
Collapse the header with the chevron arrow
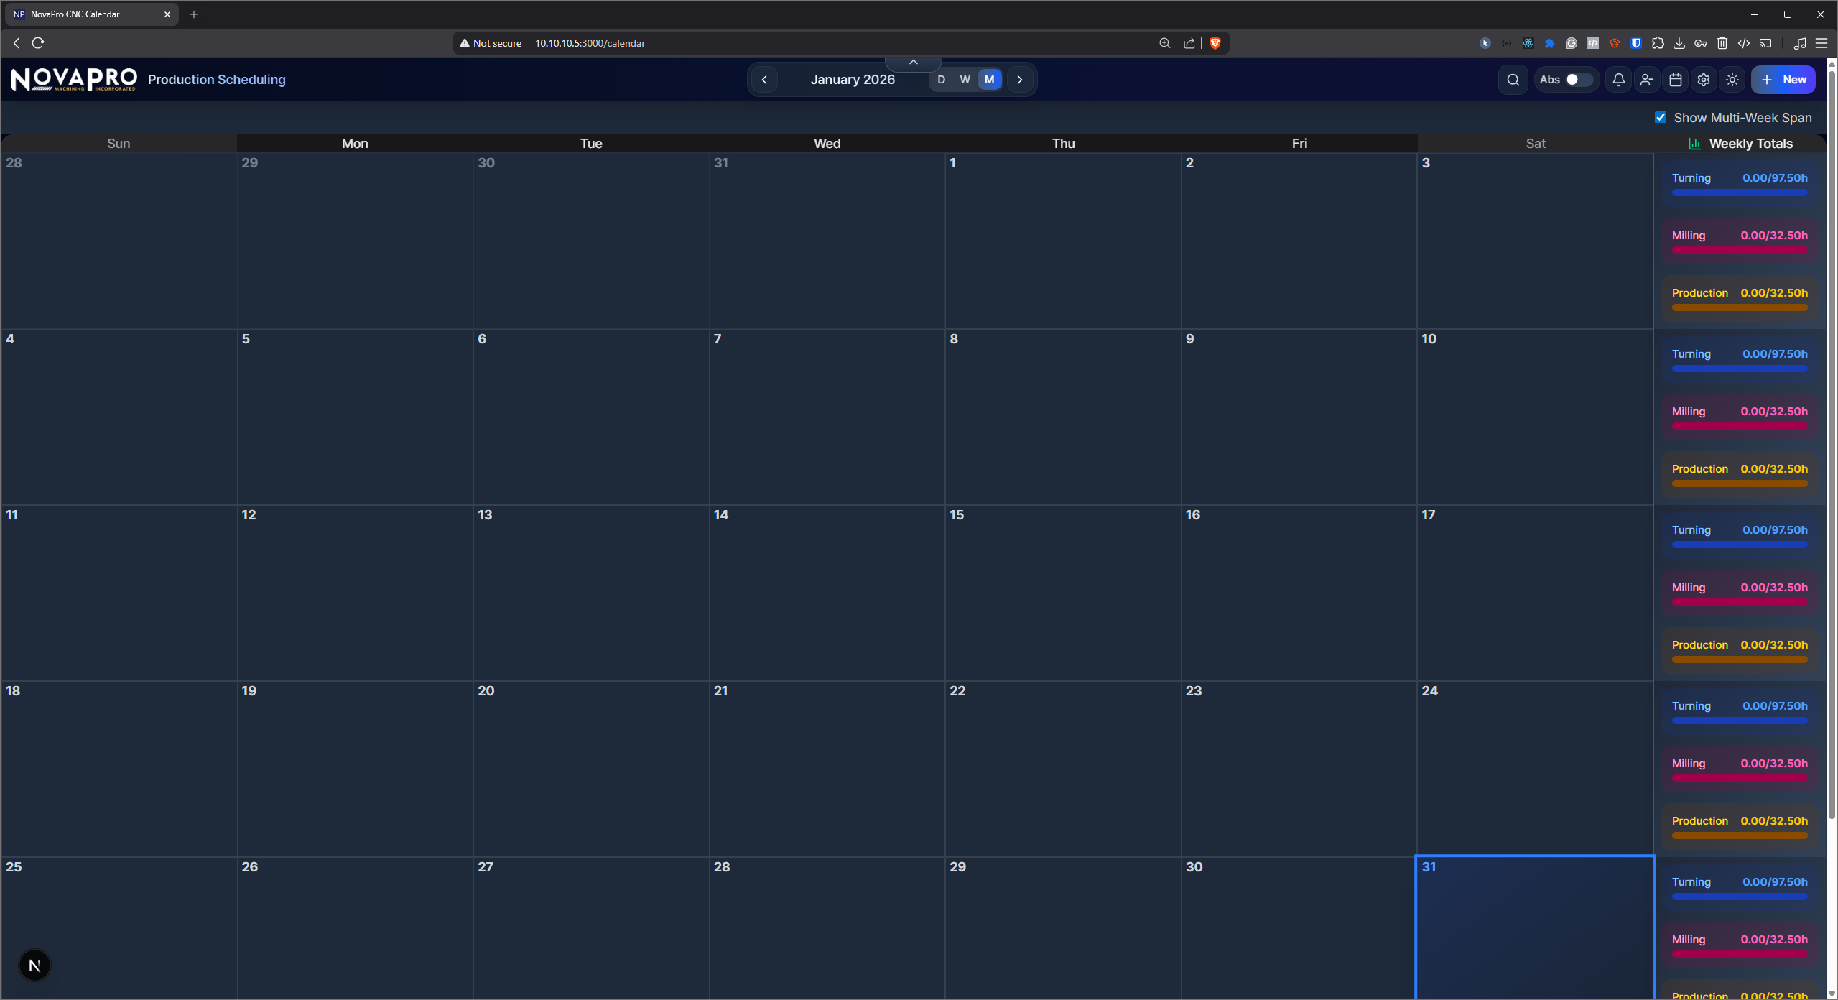pyautogui.click(x=912, y=61)
